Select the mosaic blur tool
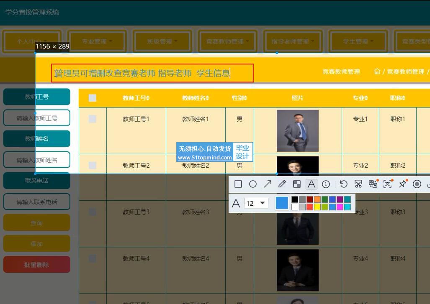Screen dimensions: 430x304 (297, 184)
